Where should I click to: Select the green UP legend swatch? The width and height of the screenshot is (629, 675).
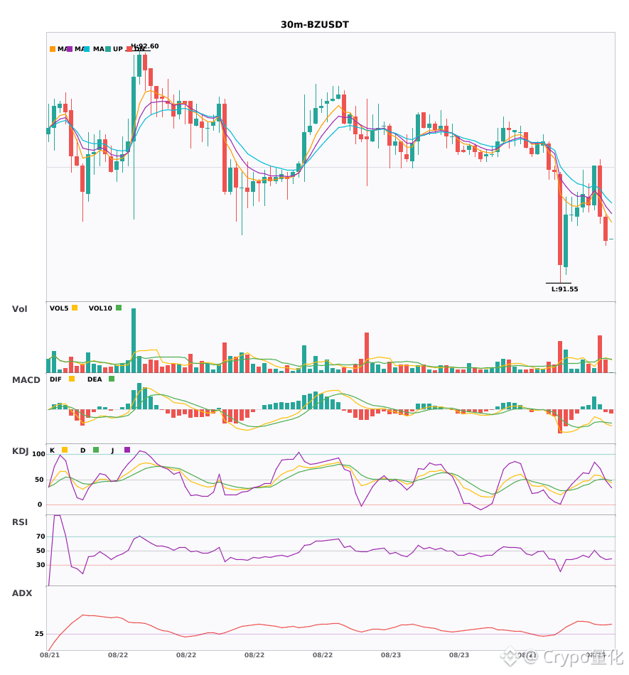(107, 49)
